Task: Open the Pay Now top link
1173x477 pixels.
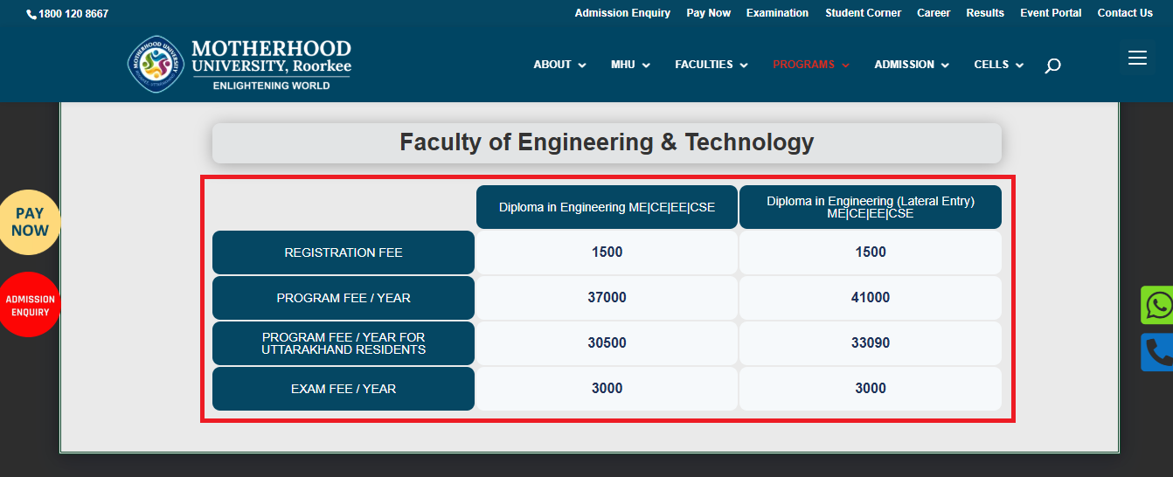Action: click(x=708, y=13)
